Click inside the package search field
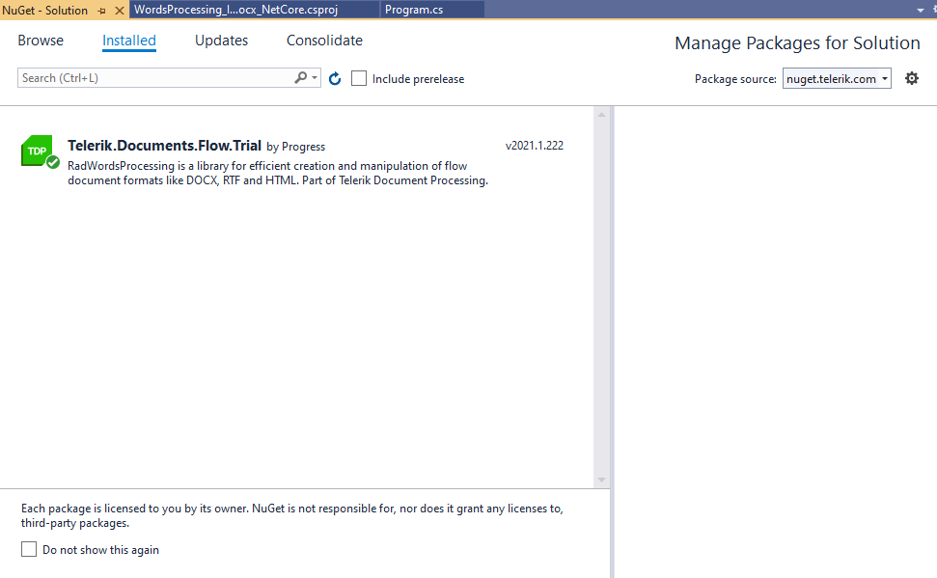Viewport: 937px width, 578px height. pos(154,78)
